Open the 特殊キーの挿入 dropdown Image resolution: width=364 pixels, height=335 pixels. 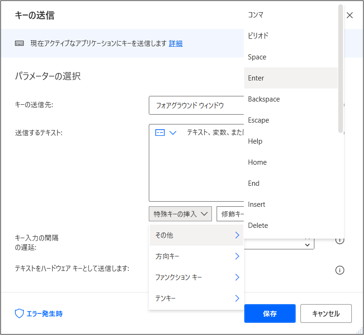click(x=181, y=214)
